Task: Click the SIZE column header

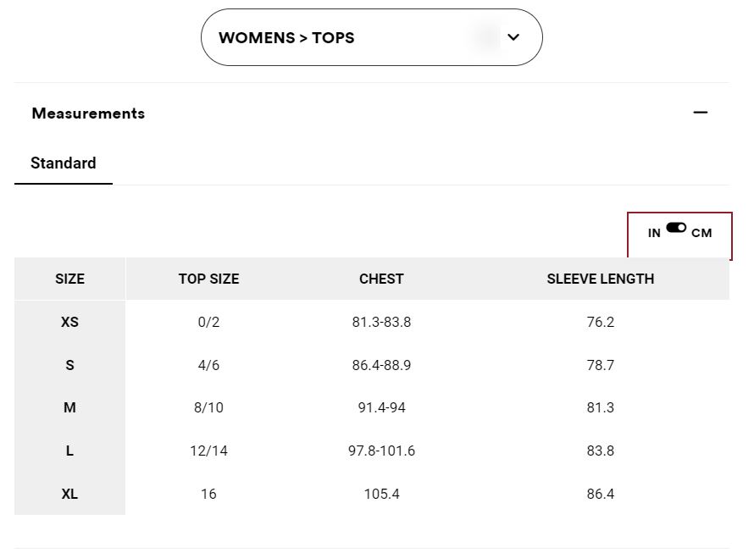Action: click(69, 279)
